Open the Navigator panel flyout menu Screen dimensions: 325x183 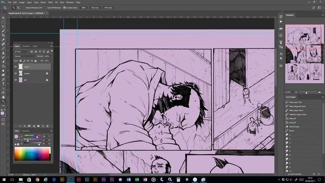click(323, 15)
